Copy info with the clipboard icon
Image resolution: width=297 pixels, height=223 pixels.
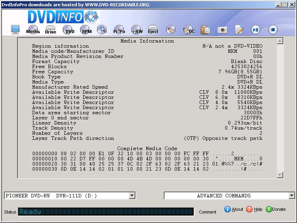click(205, 30)
